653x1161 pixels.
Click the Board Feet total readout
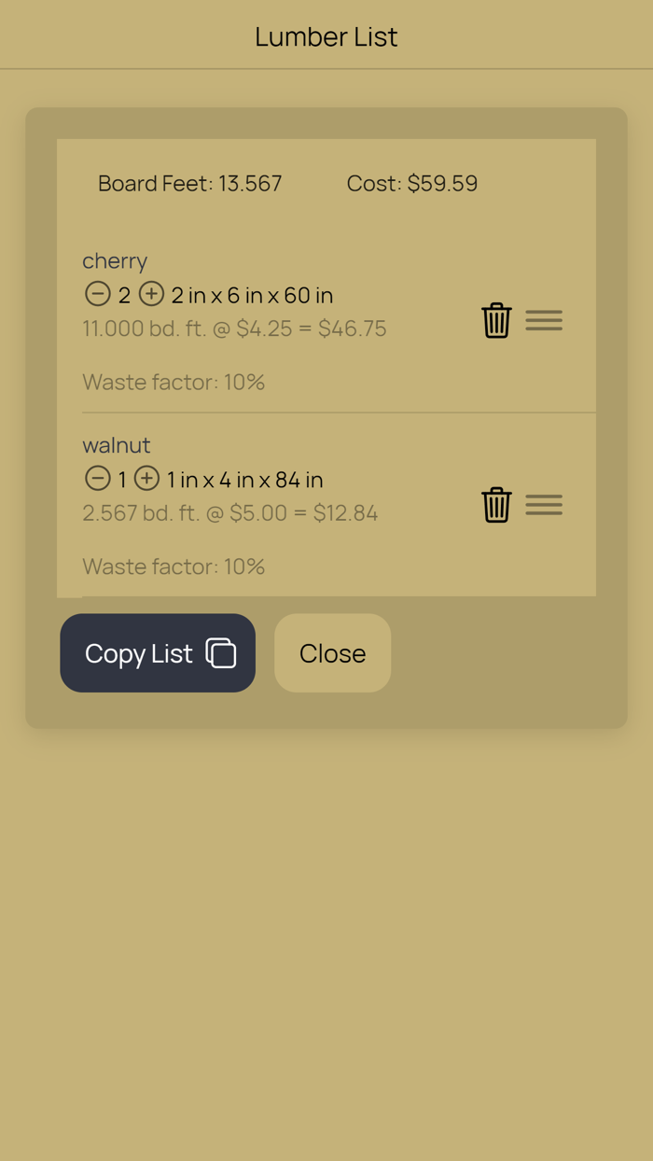pyautogui.click(x=189, y=183)
